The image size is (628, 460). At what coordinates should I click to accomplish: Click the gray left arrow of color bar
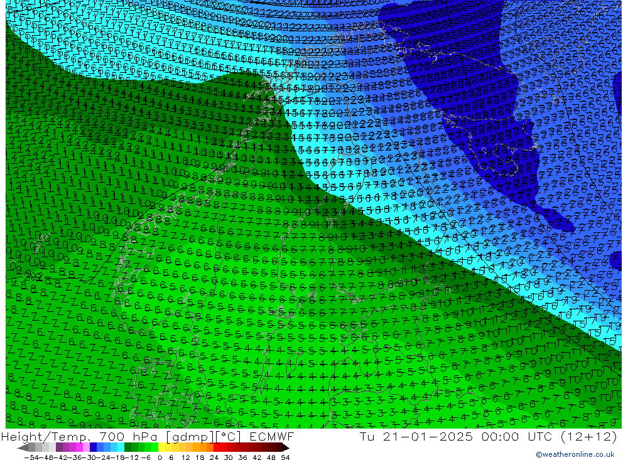23,447
